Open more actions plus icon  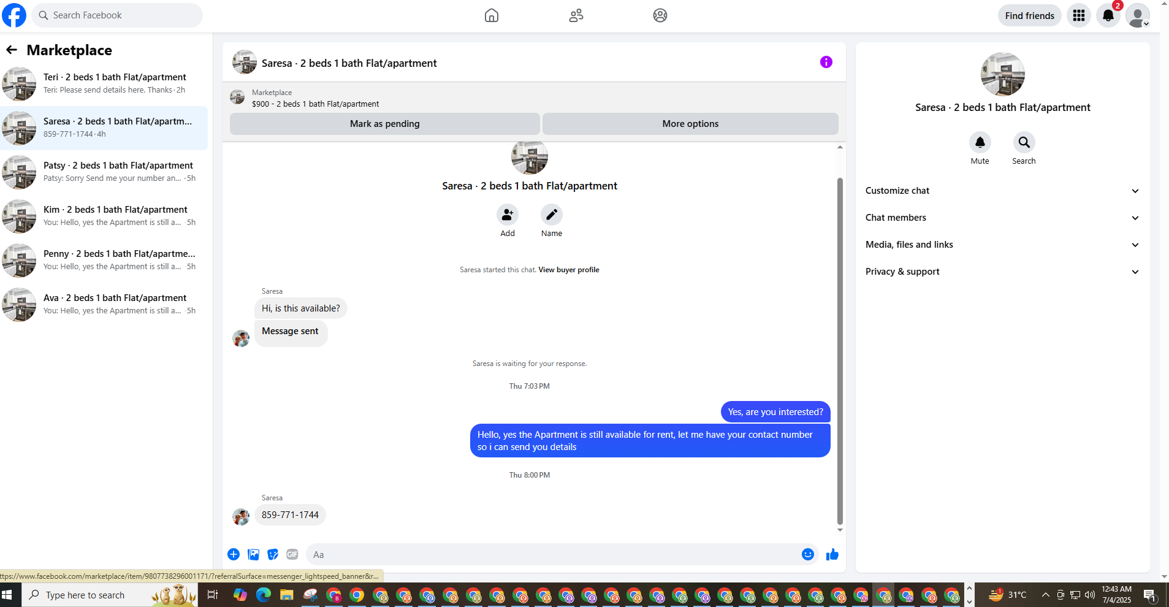click(x=234, y=554)
